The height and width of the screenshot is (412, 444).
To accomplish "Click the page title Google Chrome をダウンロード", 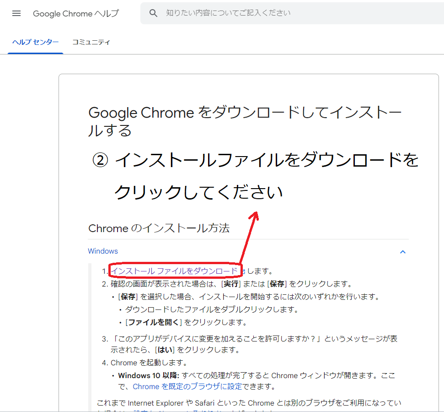I will (245, 121).
